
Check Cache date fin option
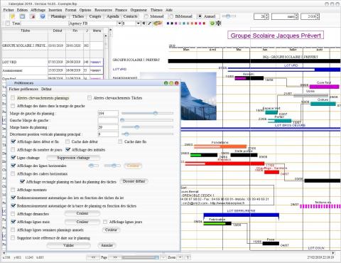pos(120,141)
